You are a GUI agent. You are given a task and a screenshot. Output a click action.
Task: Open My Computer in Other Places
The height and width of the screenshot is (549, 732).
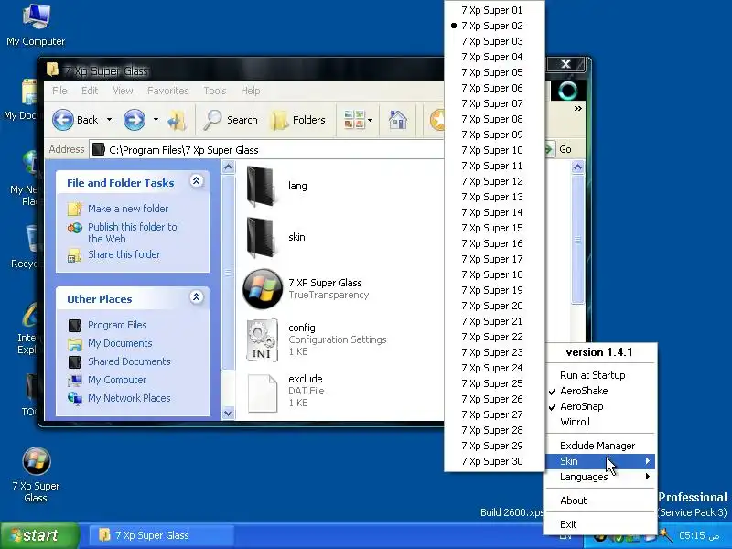117,380
